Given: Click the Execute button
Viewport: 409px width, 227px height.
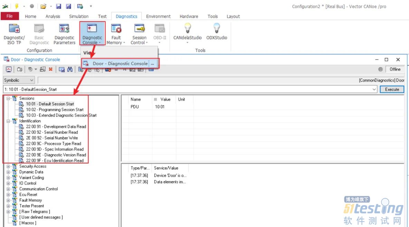Looking at the screenshot, I should (392, 89).
